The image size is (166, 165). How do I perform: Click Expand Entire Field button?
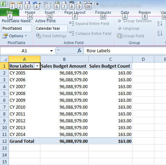click(89, 24)
